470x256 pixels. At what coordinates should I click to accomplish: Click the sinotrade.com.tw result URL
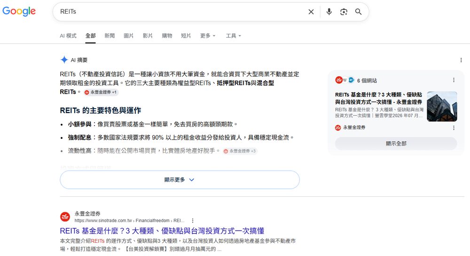click(129, 221)
